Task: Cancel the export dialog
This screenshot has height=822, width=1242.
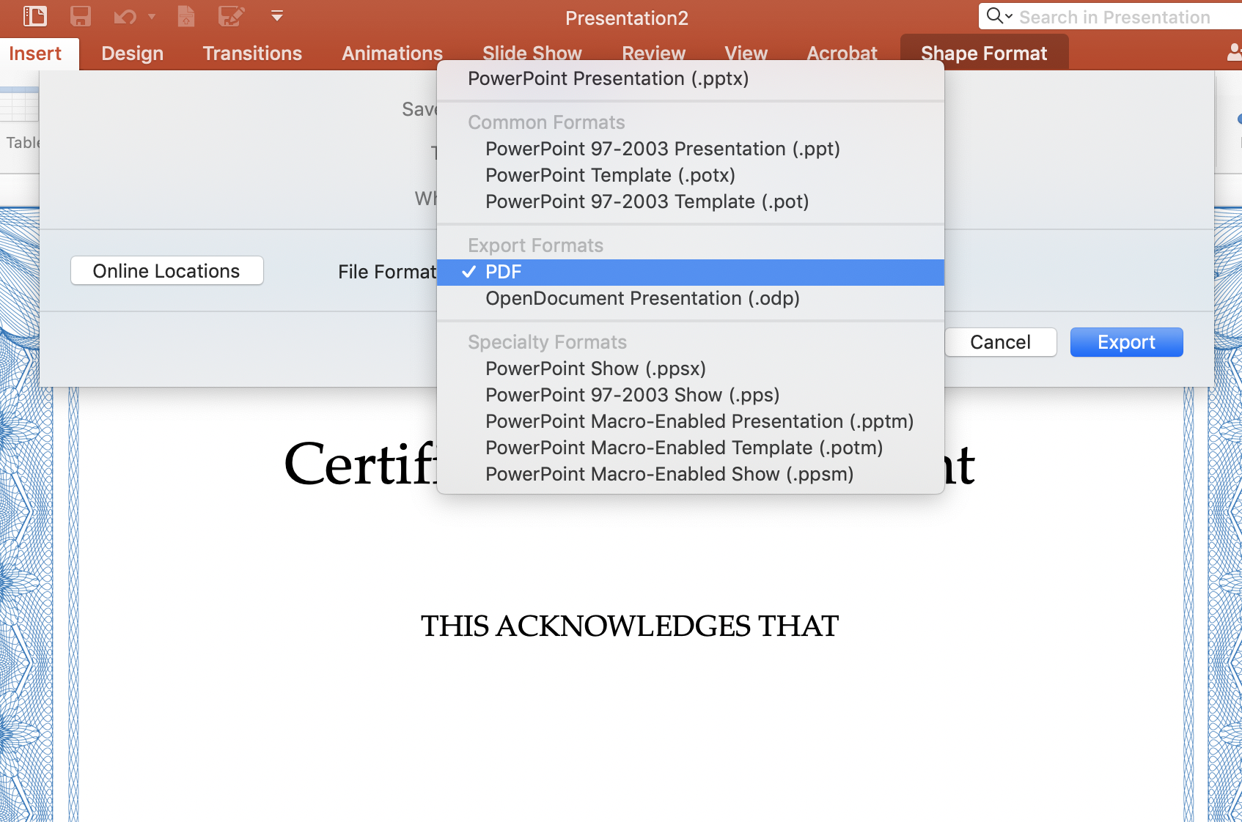Action: pyautogui.click(x=1000, y=342)
